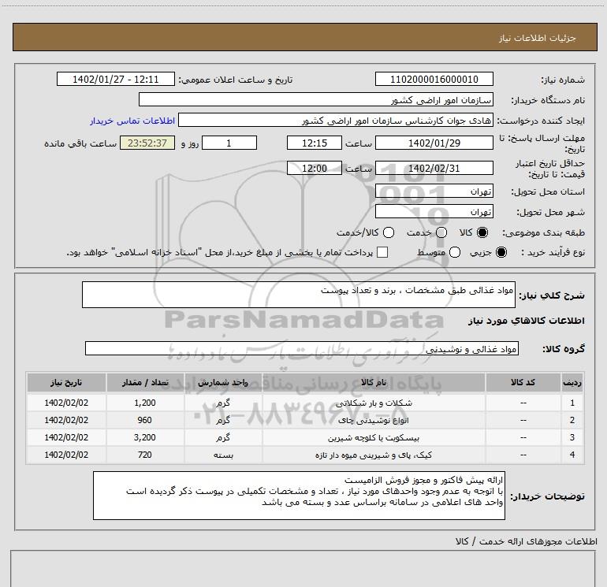
Task: Click the اطلاعات مجوزهای ارائه خدمت / کالا heading
Action: [x=526, y=541]
